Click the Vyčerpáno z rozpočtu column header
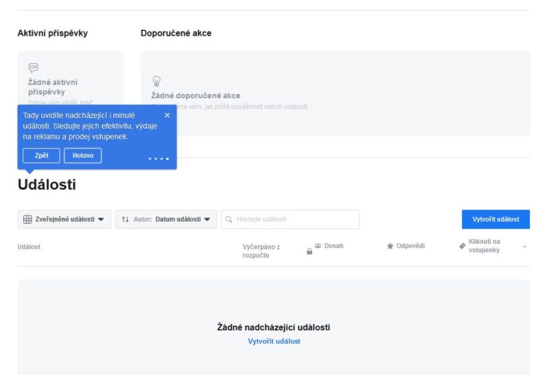 point(261,251)
